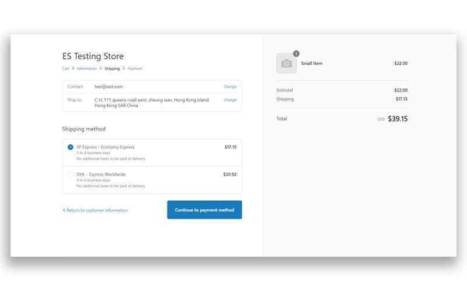
Task: Click the 4 to 6 business days text
Action: pos(93,180)
